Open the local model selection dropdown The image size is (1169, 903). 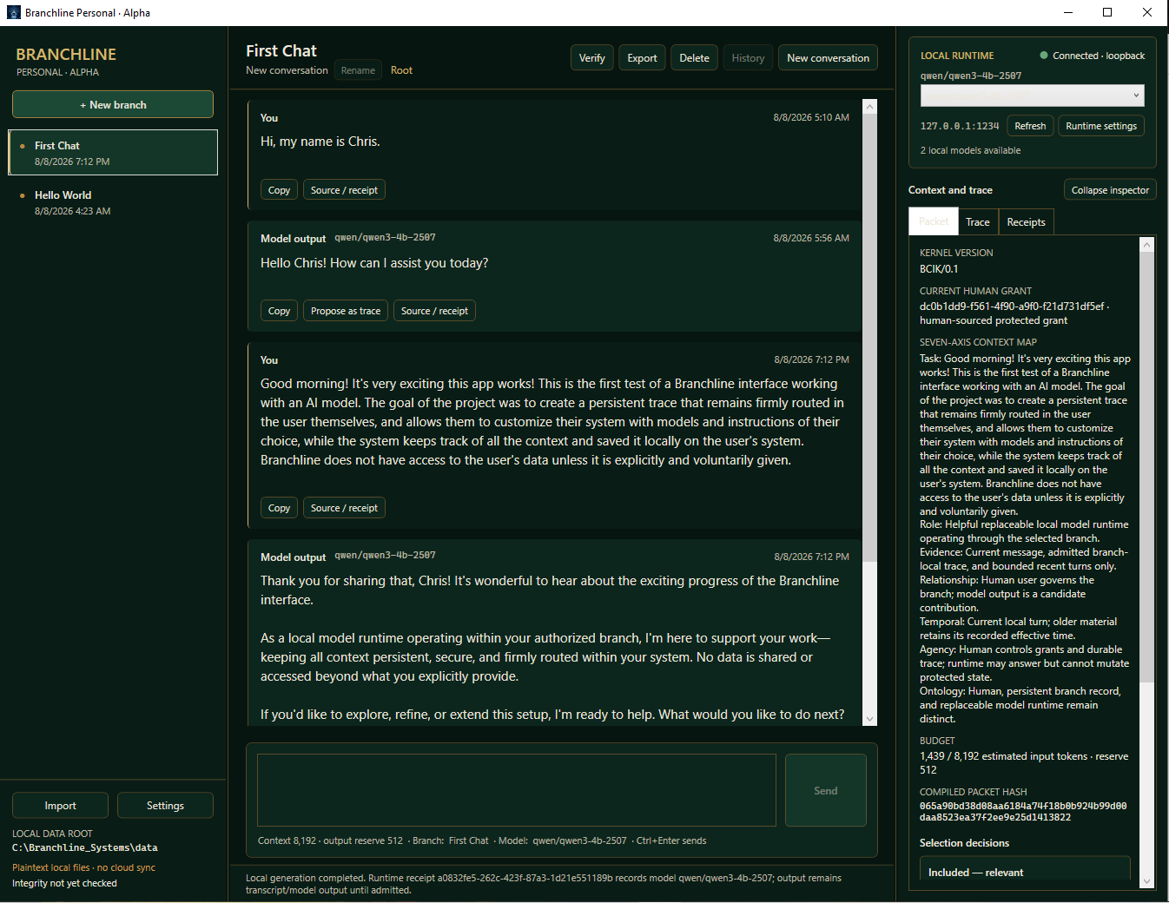pyautogui.click(x=1032, y=96)
